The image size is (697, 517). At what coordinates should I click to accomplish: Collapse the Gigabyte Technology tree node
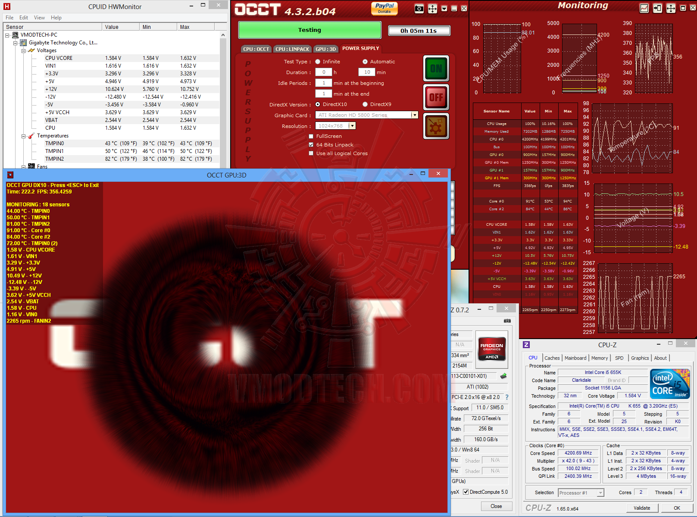pos(16,43)
